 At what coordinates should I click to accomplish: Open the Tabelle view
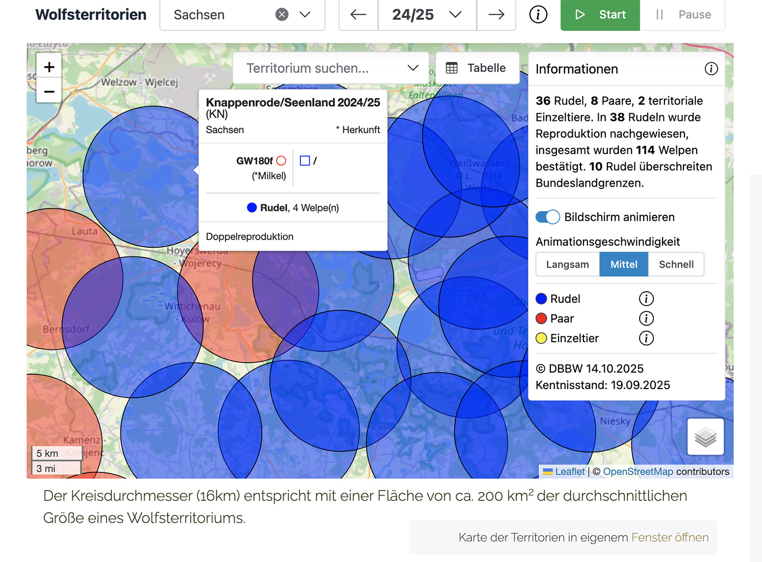tap(477, 68)
